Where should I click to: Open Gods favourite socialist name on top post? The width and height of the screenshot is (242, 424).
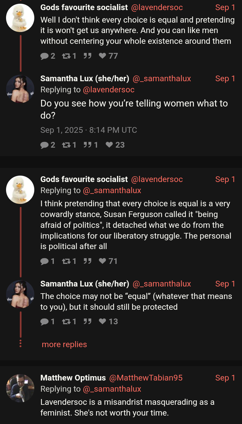point(84,7)
